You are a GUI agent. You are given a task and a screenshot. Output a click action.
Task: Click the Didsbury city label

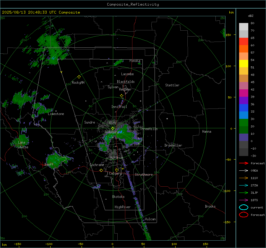111,132
